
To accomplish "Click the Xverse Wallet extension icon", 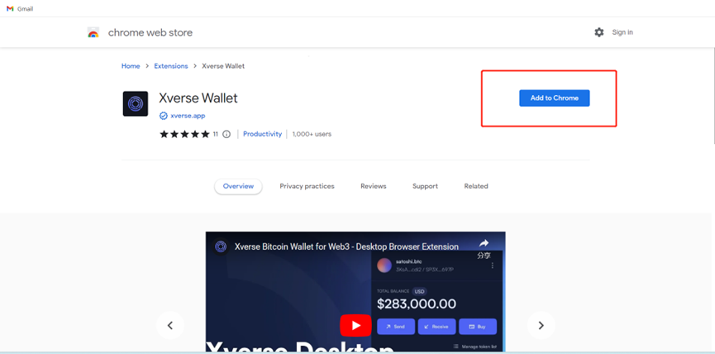I will (x=136, y=104).
